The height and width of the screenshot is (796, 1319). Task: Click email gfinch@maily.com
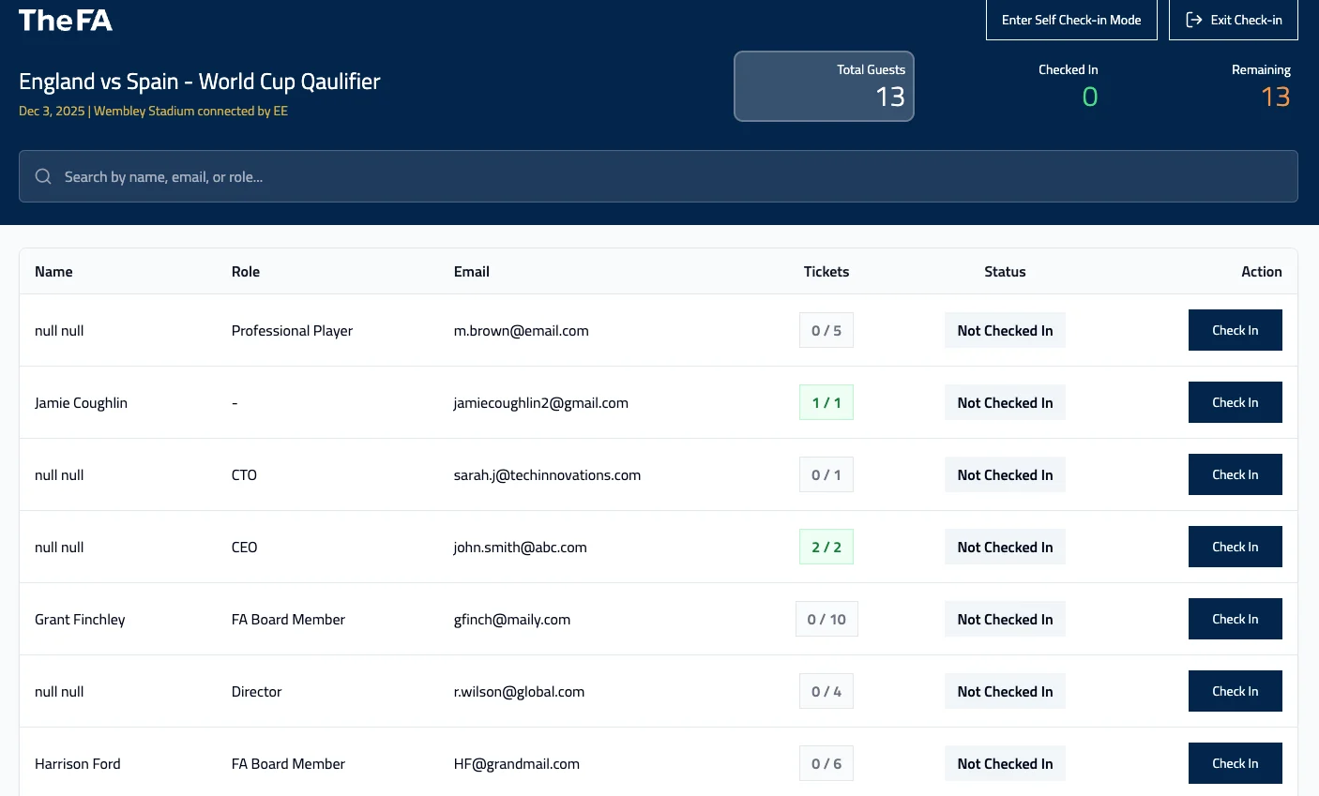(512, 620)
